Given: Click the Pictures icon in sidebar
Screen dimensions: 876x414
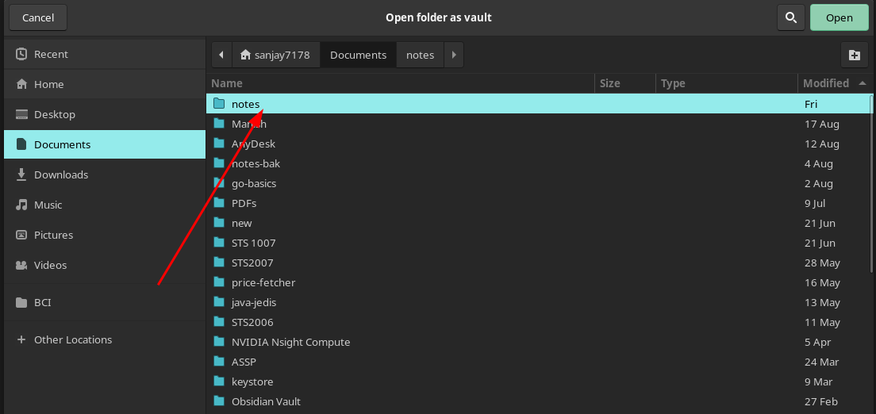Looking at the screenshot, I should point(21,235).
